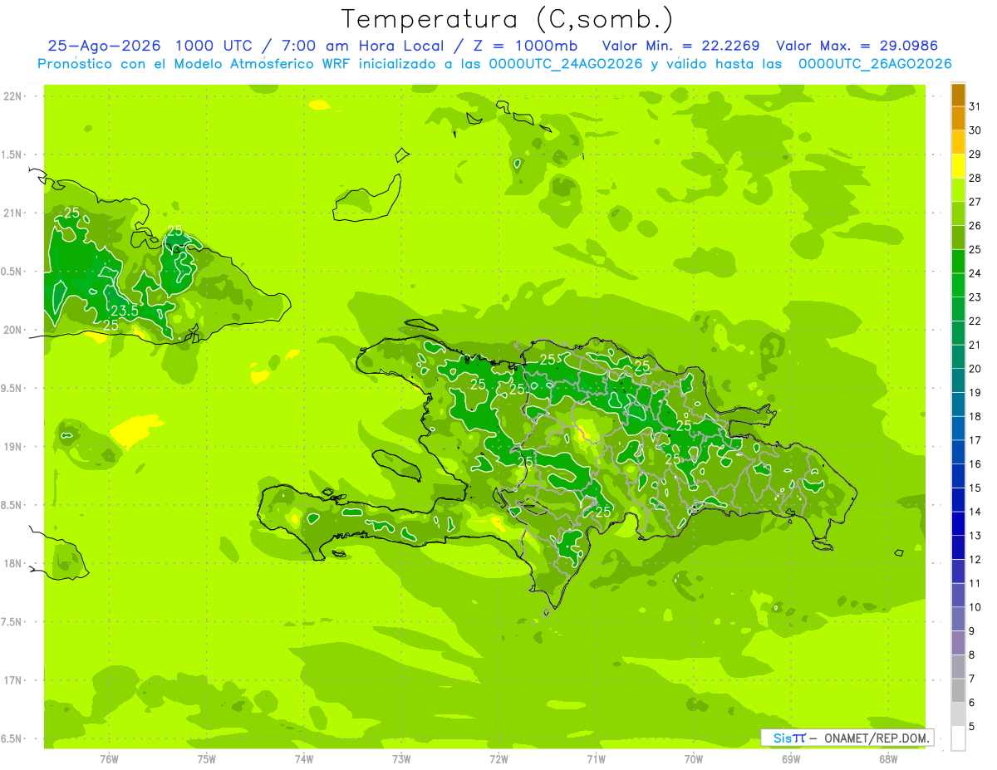Click the color scale value "27"
The image size is (997, 770).
pyautogui.click(x=975, y=202)
